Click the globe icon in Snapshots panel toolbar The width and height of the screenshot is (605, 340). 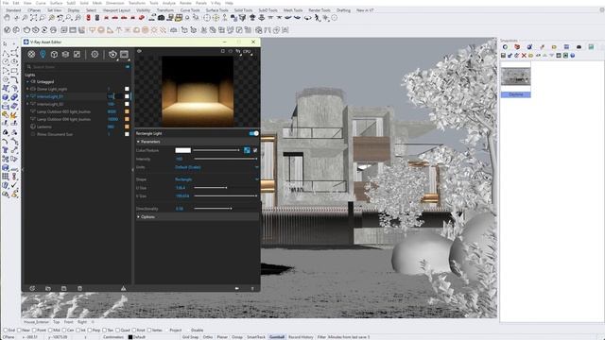click(x=573, y=56)
